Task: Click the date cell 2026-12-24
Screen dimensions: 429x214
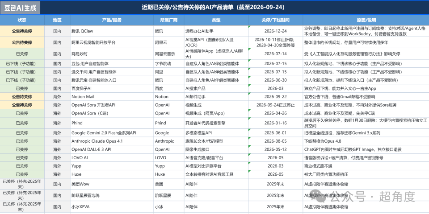Action: 276,31
